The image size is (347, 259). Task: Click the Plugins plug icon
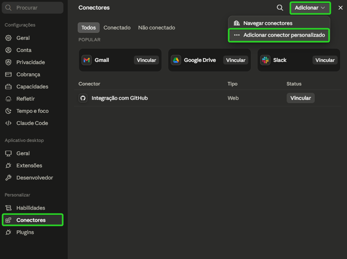point(8,232)
